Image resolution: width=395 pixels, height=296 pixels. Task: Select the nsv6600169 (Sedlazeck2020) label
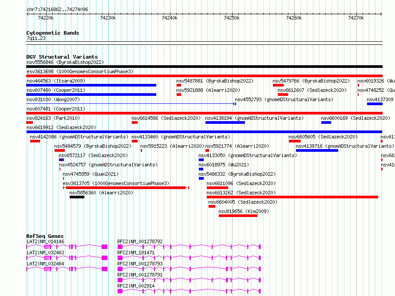(x=355, y=118)
